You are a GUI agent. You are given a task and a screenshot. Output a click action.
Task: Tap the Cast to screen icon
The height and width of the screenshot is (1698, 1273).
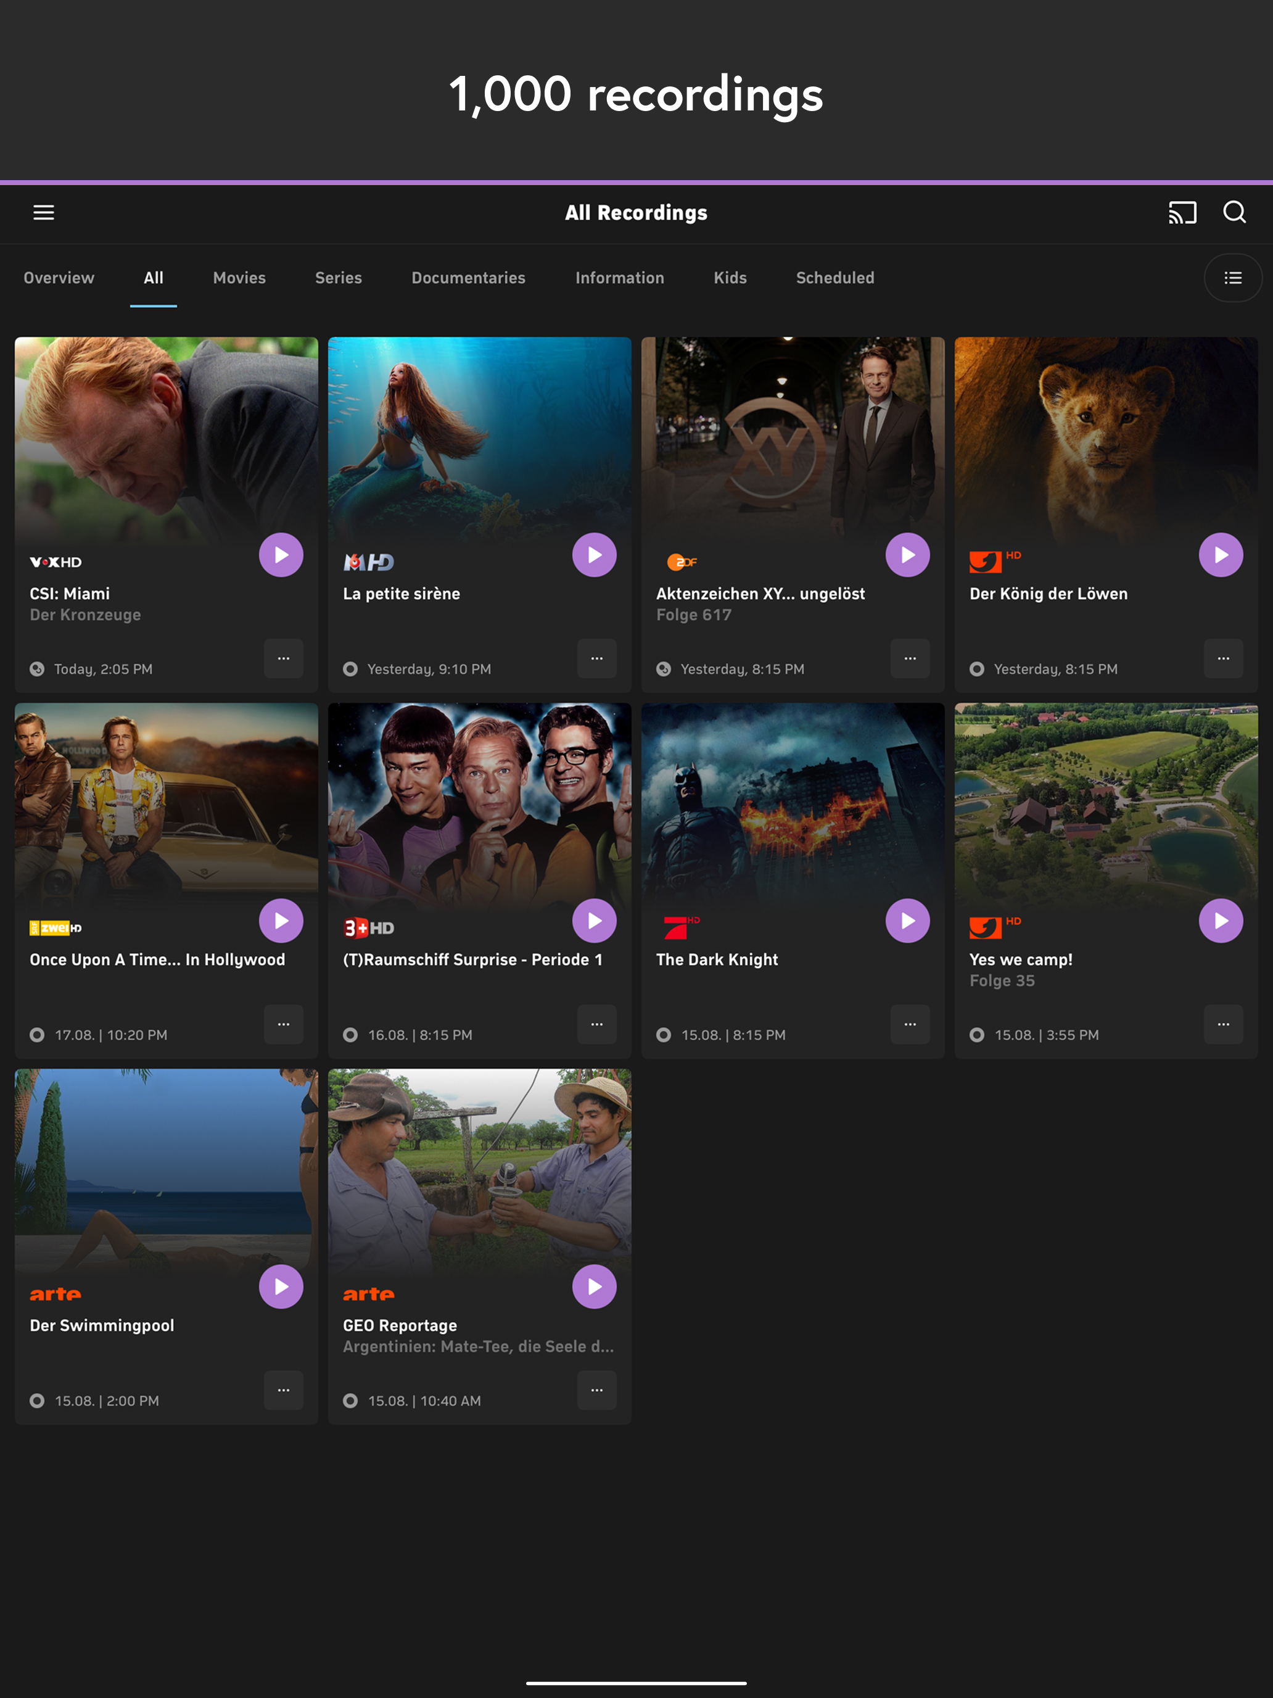tap(1182, 213)
